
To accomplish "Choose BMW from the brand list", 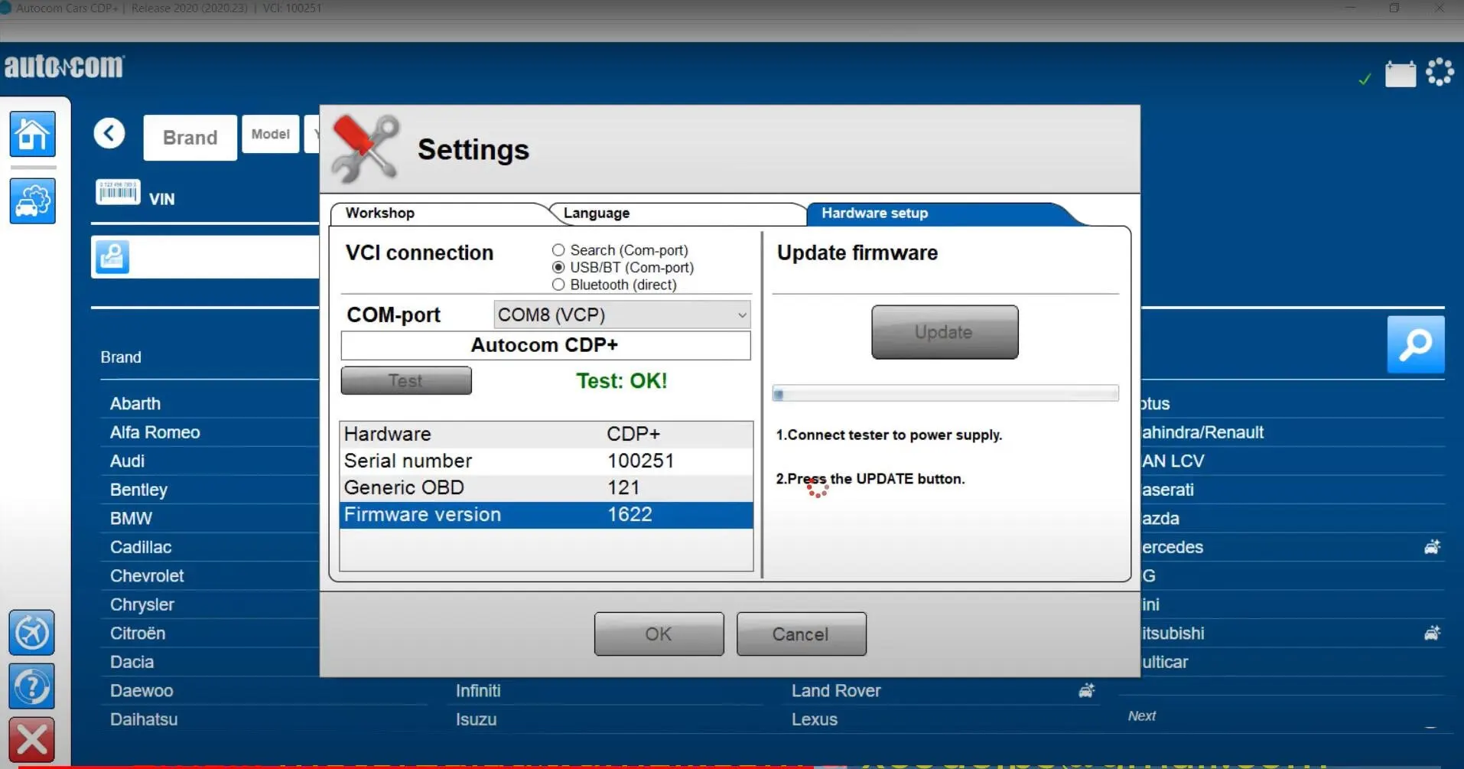I will pos(131,518).
